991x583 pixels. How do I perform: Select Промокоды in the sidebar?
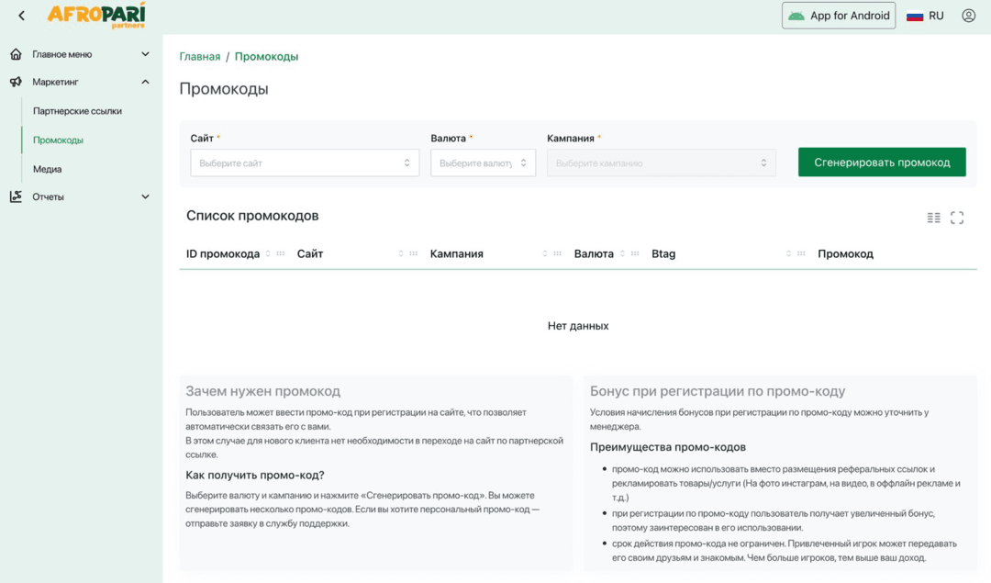pos(58,140)
